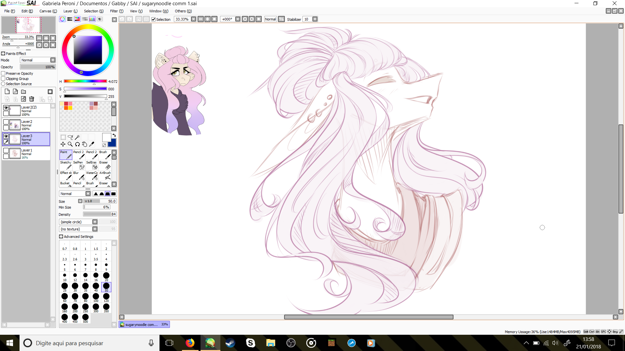This screenshot has height=351, width=625.
Task: Open the Canvas menu
Action: [48, 11]
